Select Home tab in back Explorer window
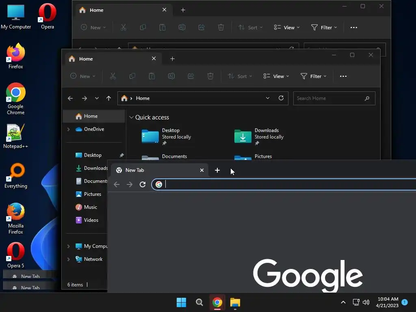 (124, 10)
